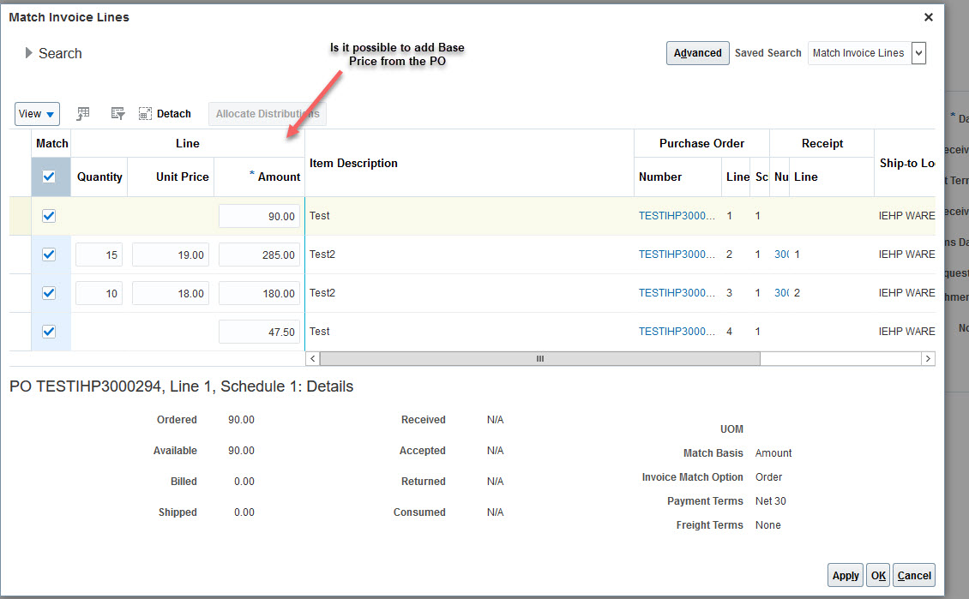Click the Apply button
This screenshot has width=969, height=599.
pyautogui.click(x=845, y=575)
